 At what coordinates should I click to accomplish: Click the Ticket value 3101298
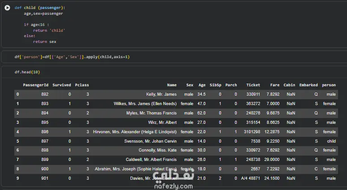pyautogui.click(x=252, y=132)
